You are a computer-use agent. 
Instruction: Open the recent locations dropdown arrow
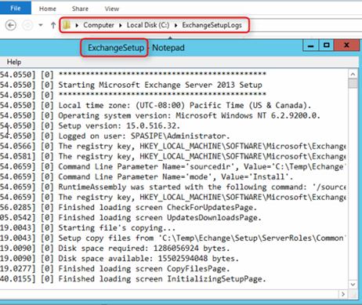click(x=41, y=25)
